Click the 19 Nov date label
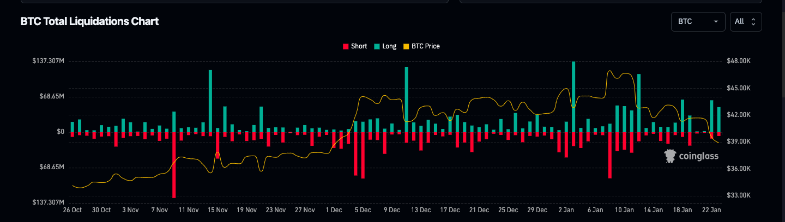 pos(247,209)
